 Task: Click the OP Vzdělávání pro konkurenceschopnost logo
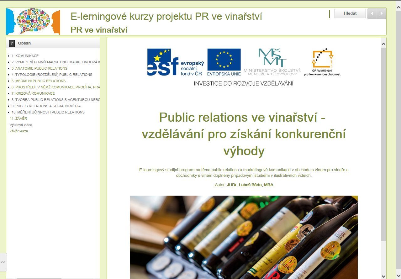coord(322,62)
